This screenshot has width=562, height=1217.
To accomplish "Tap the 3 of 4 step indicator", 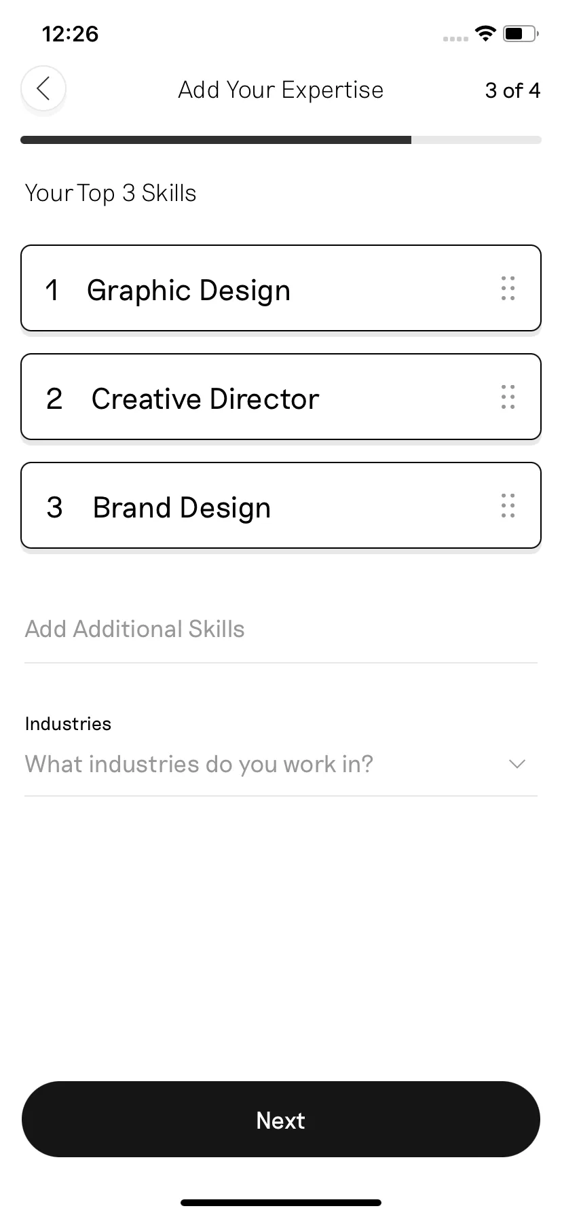I will click(x=512, y=90).
